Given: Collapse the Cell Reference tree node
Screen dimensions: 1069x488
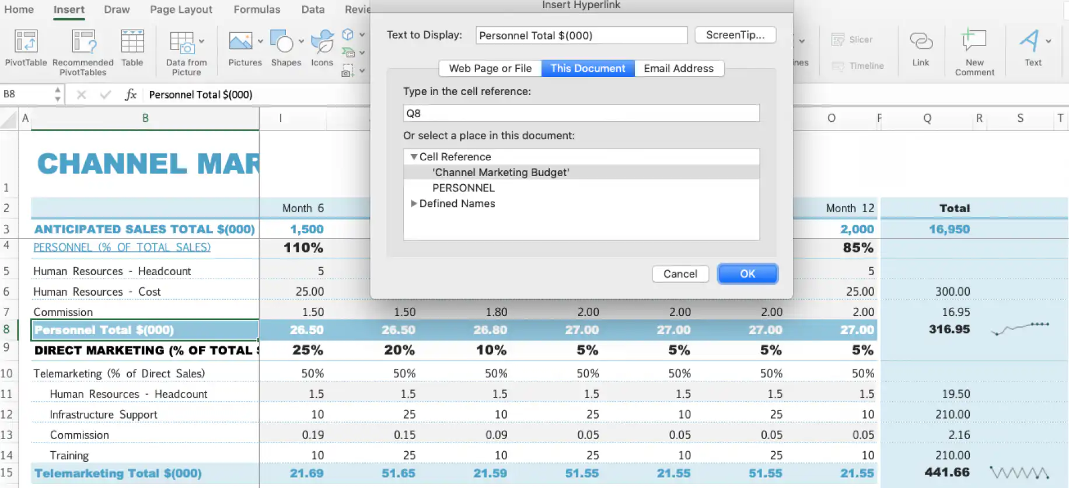Looking at the screenshot, I should 414,157.
